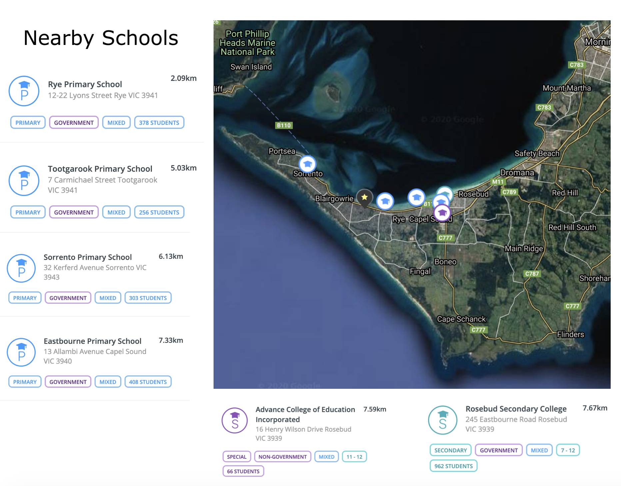This screenshot has height=486, width=621.
Task: Click the 256 STUDENTS tag
Action: 159,212
